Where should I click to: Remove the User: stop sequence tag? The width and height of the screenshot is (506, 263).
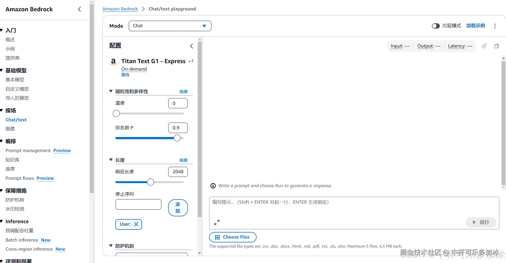[136, 224]
